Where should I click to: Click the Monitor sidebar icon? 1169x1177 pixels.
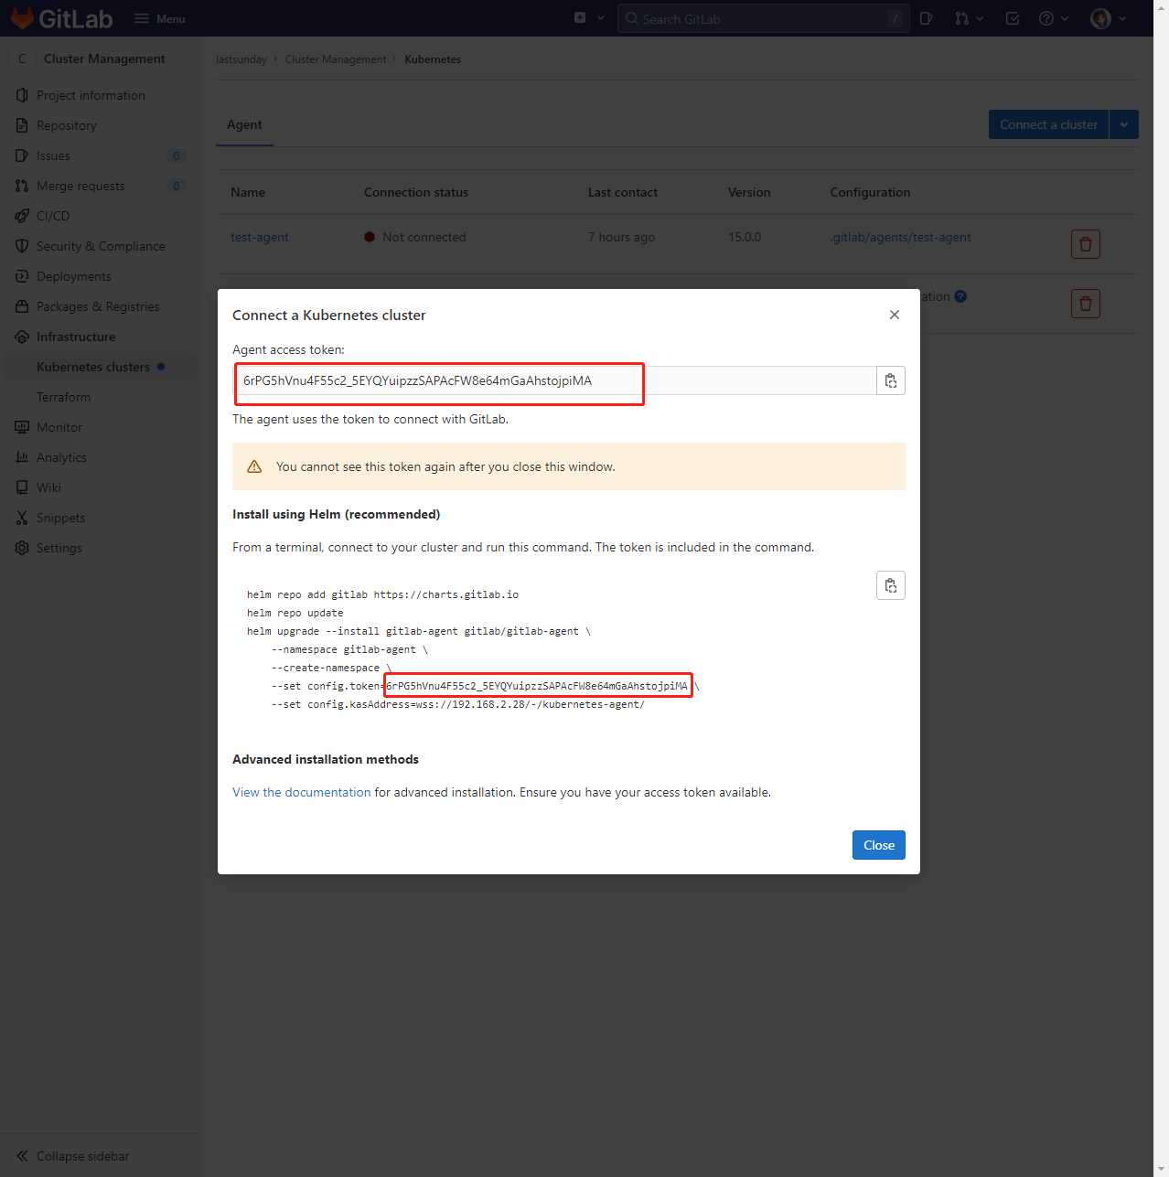22,427
